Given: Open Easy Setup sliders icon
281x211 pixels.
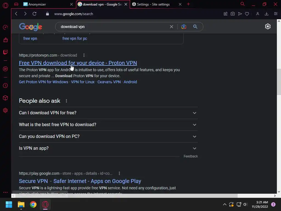Looking at the screenshot, I should click(x=276, y=14).
